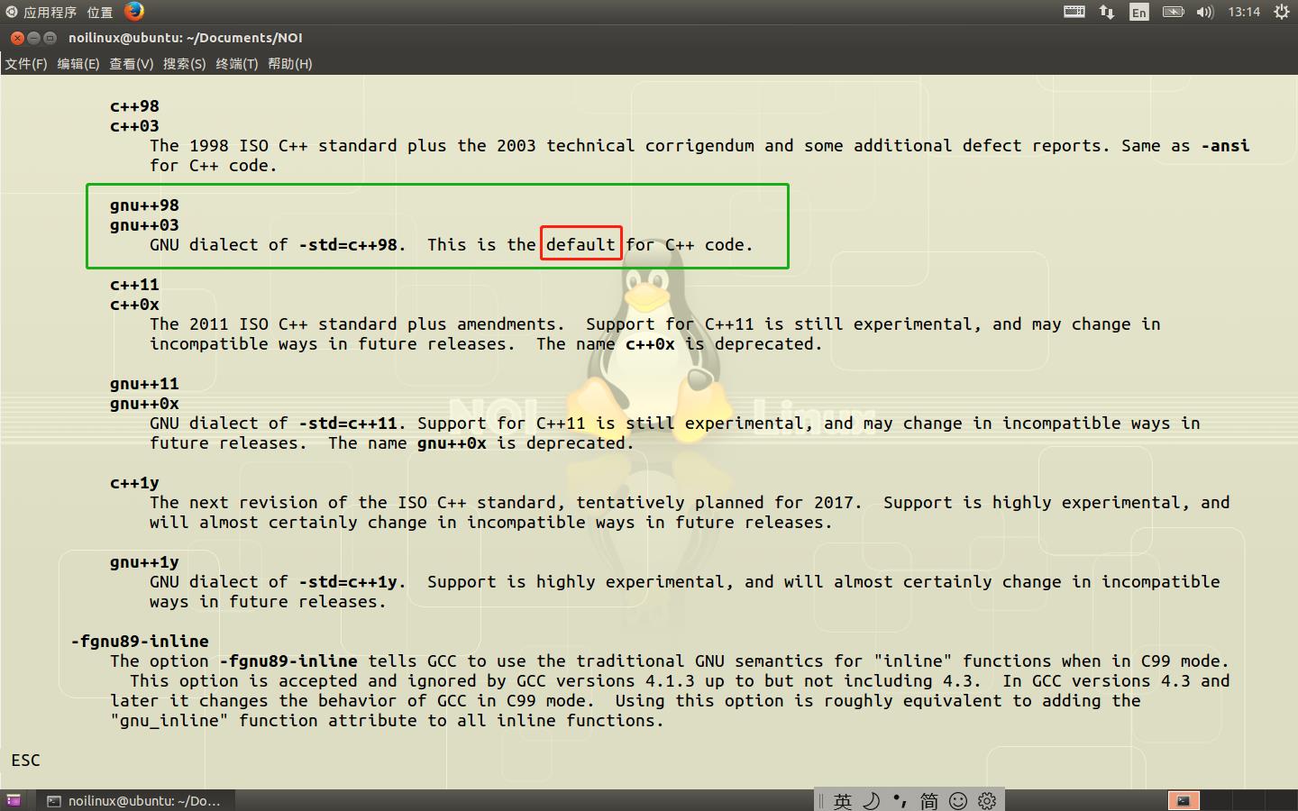Click the bold '-std=c++11.' text
Image resolution: width=1298 pixels, height=811 pixels.
click(352, 424)
